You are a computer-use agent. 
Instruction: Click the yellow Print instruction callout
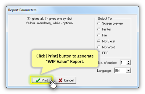point(65,59)
